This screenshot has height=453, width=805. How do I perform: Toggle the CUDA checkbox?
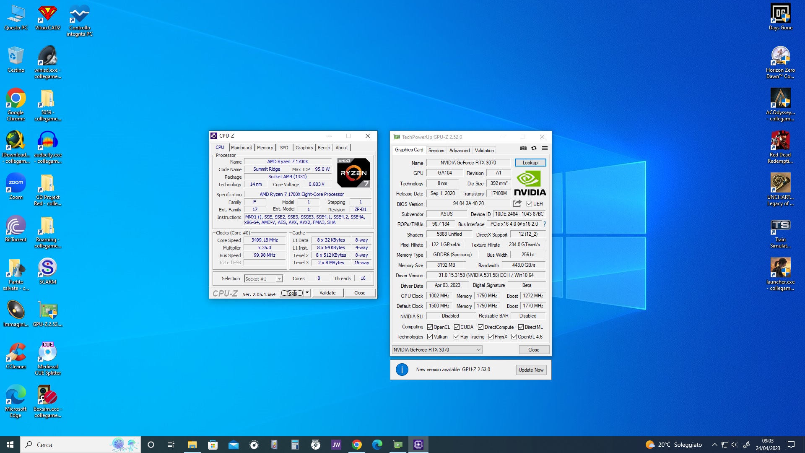pyautogui.click(x=457, y=327)
